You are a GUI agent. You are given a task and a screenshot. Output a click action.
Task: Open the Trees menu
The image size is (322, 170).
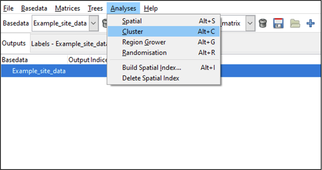click(x=95, y=8)
